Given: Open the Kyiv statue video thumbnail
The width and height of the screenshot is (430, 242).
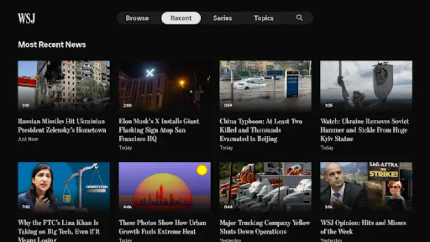Looking at the screenshot, I should (366, 85).
